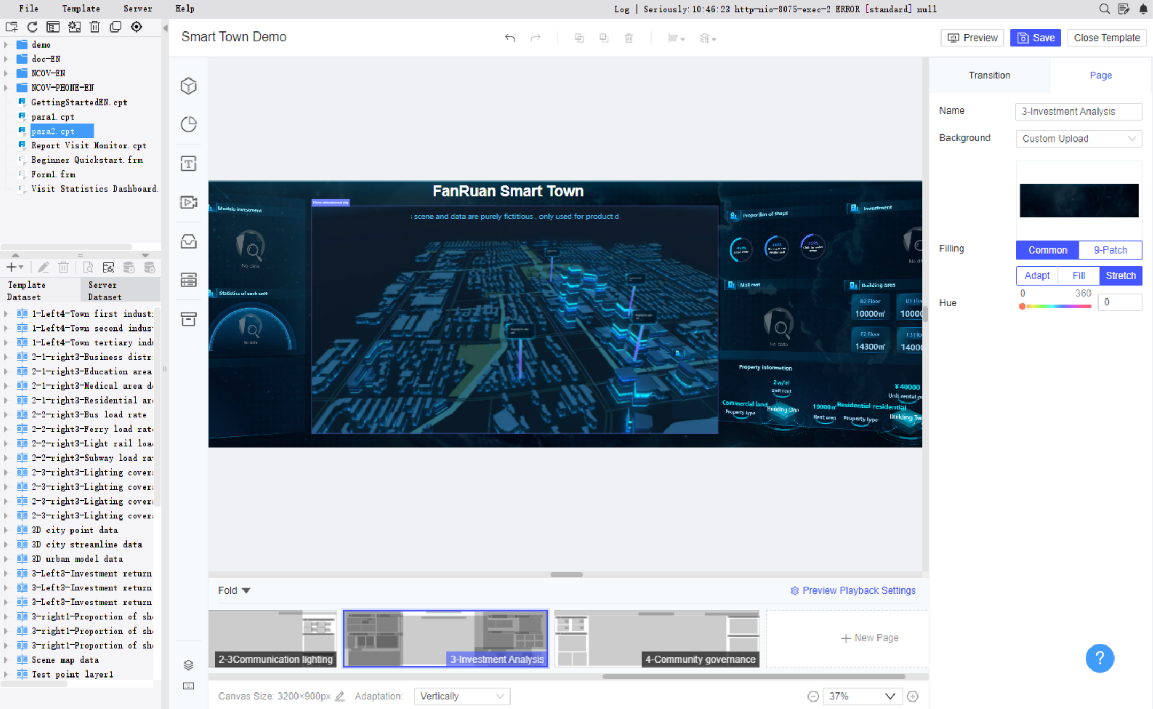
Task: Click the edit canvas size pencil icon
Action: tap(340, 696)
